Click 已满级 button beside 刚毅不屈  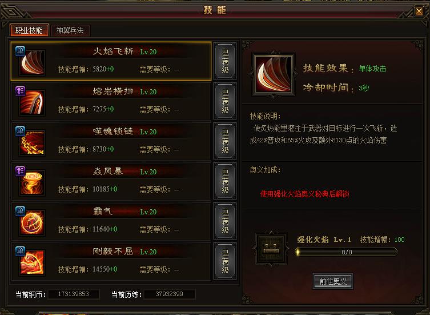[225, 261]
